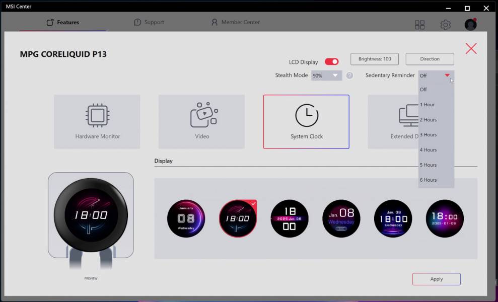The width and height of the screenshot is (498, 302).
Task: Select the Hardware Monitor chip icon
Action: tap(97, 115)
